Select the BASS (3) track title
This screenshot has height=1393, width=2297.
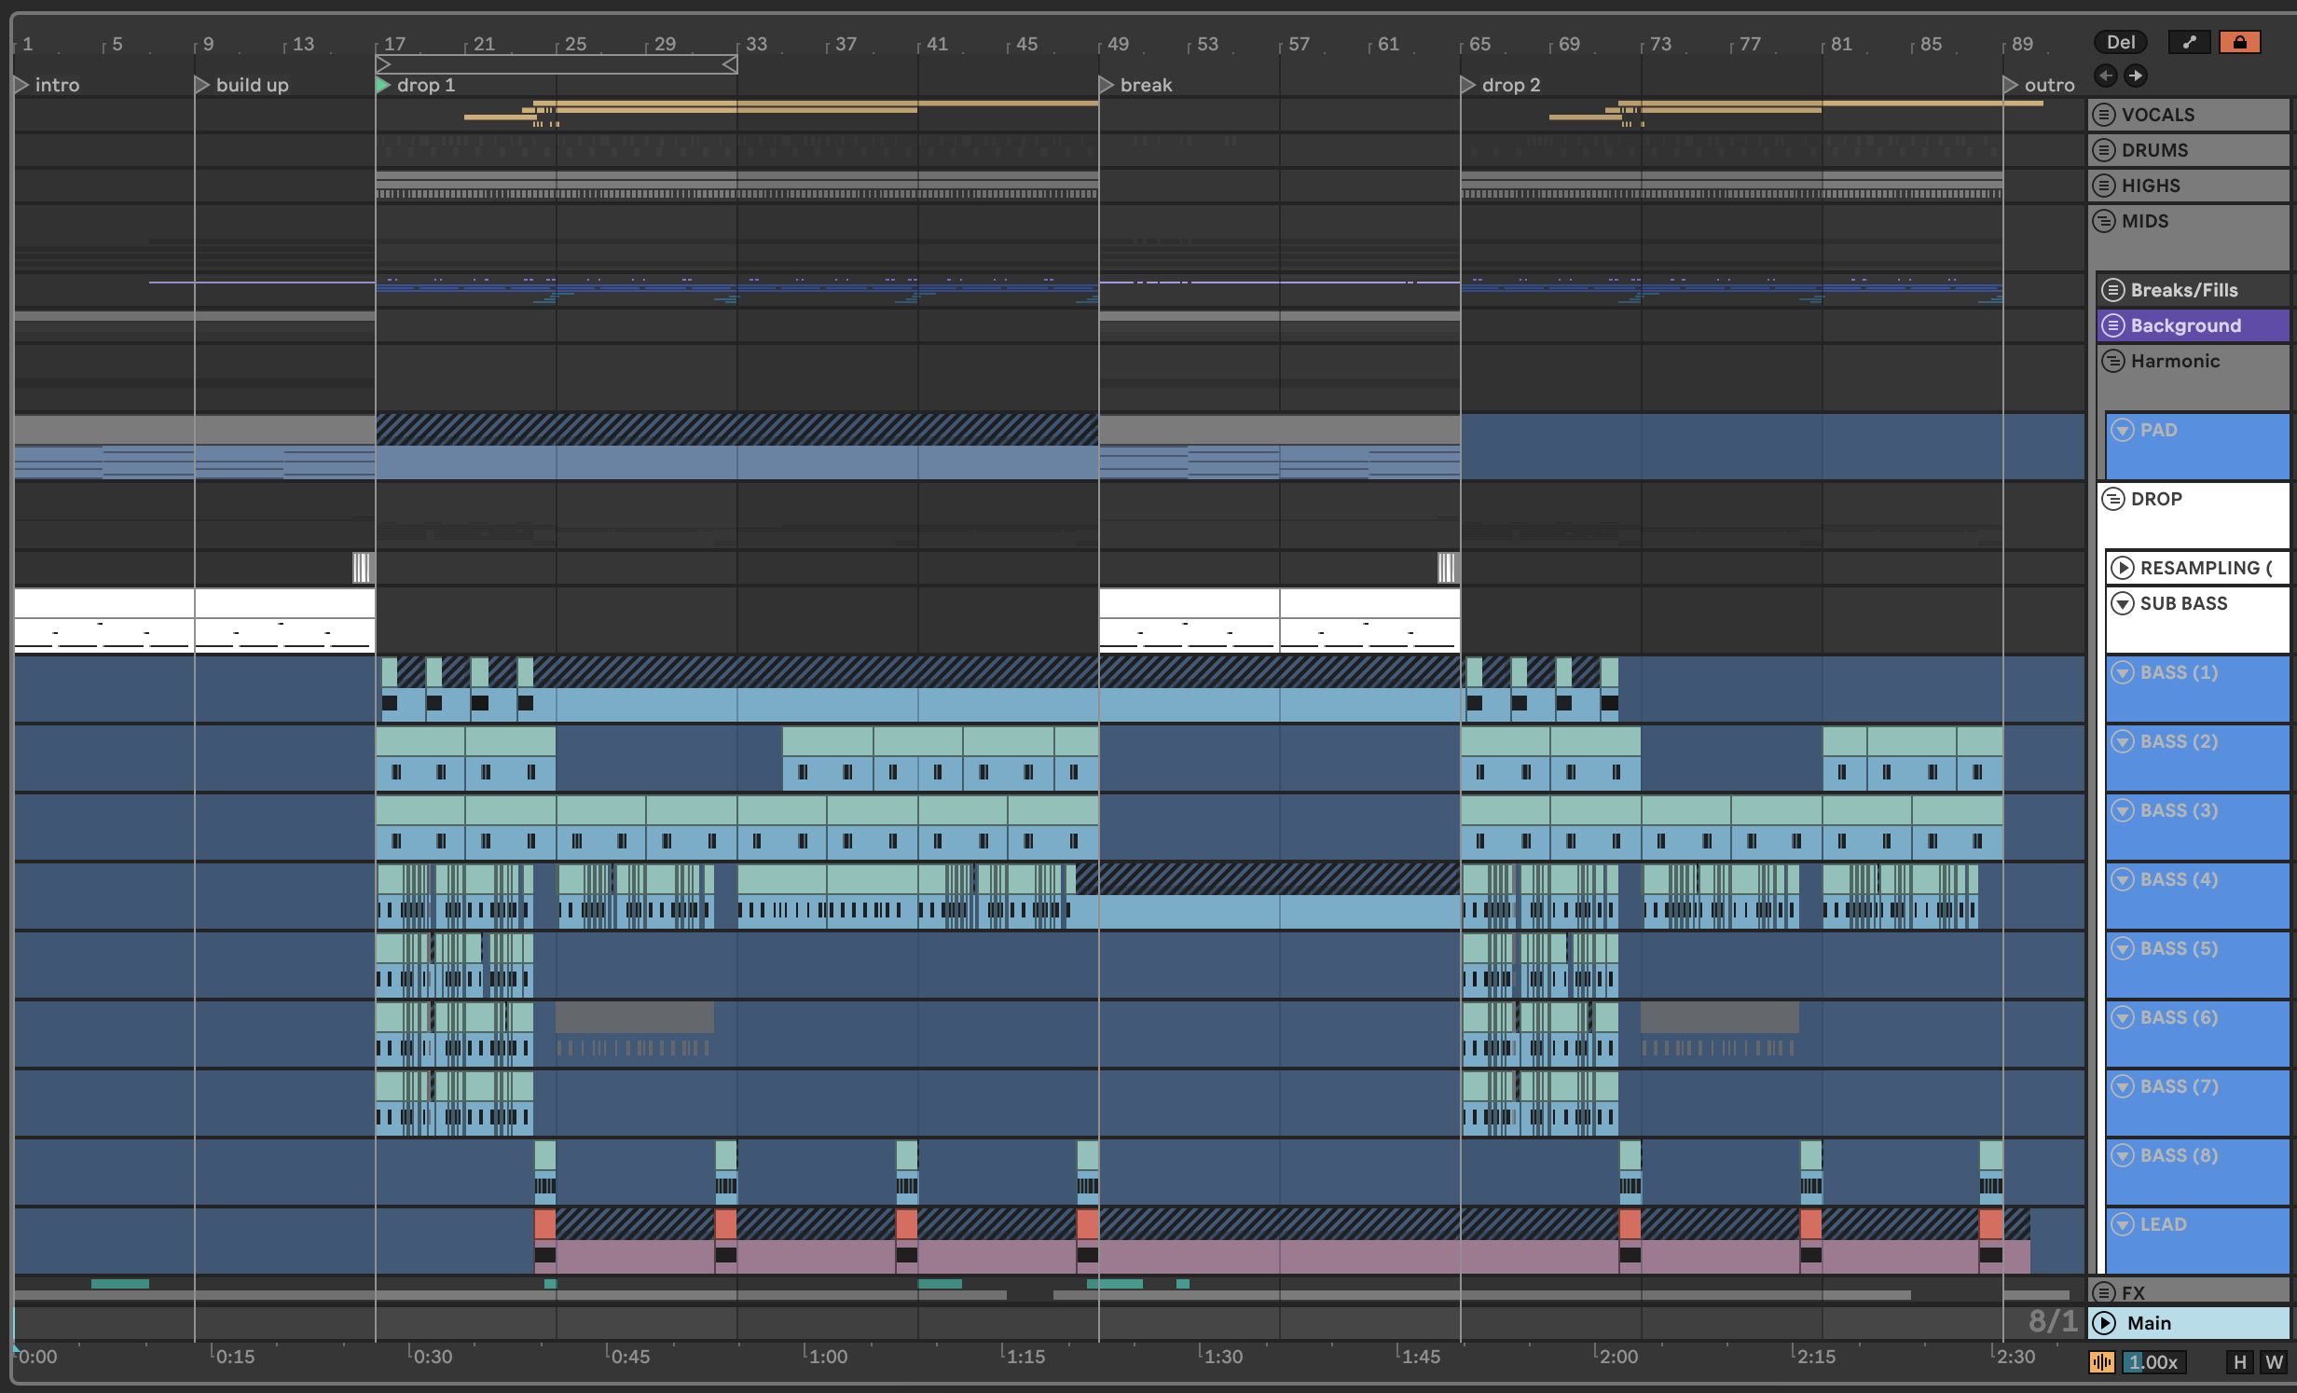(2179, 810)
